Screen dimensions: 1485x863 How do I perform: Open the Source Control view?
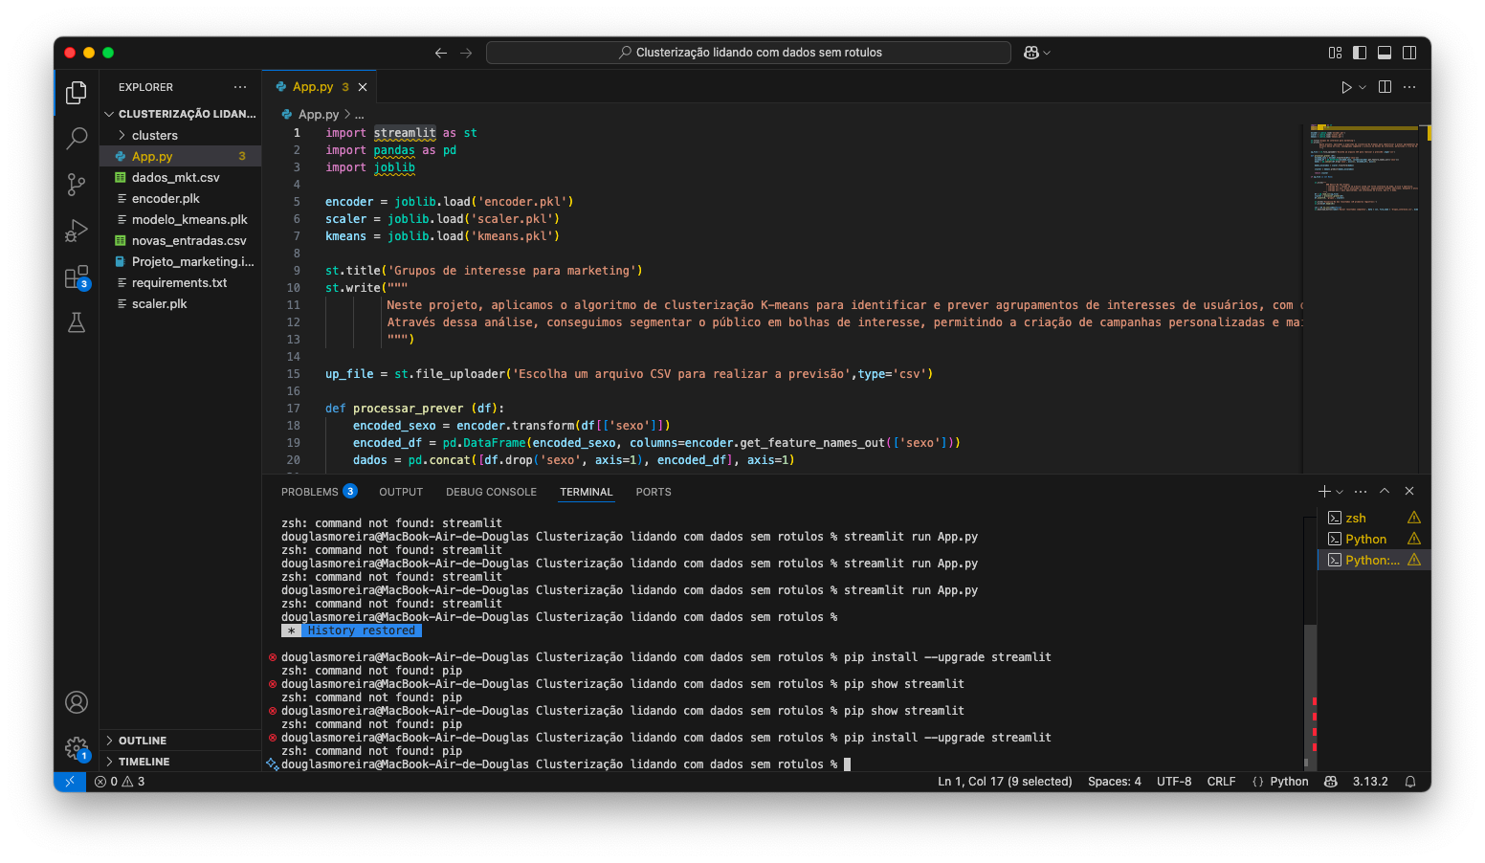click(x=77, y=185)
